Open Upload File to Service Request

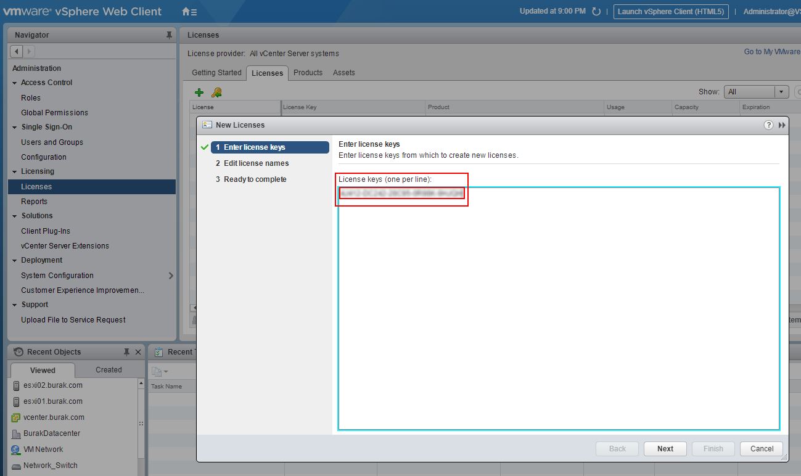pyautogui.click(x=73, y=320)
